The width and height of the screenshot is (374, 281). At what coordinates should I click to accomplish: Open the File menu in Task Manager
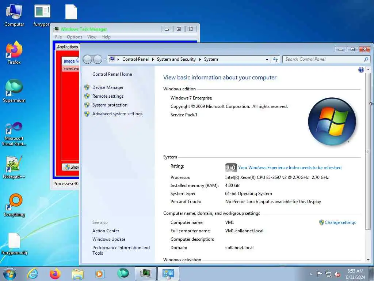(x=58, y=37)
